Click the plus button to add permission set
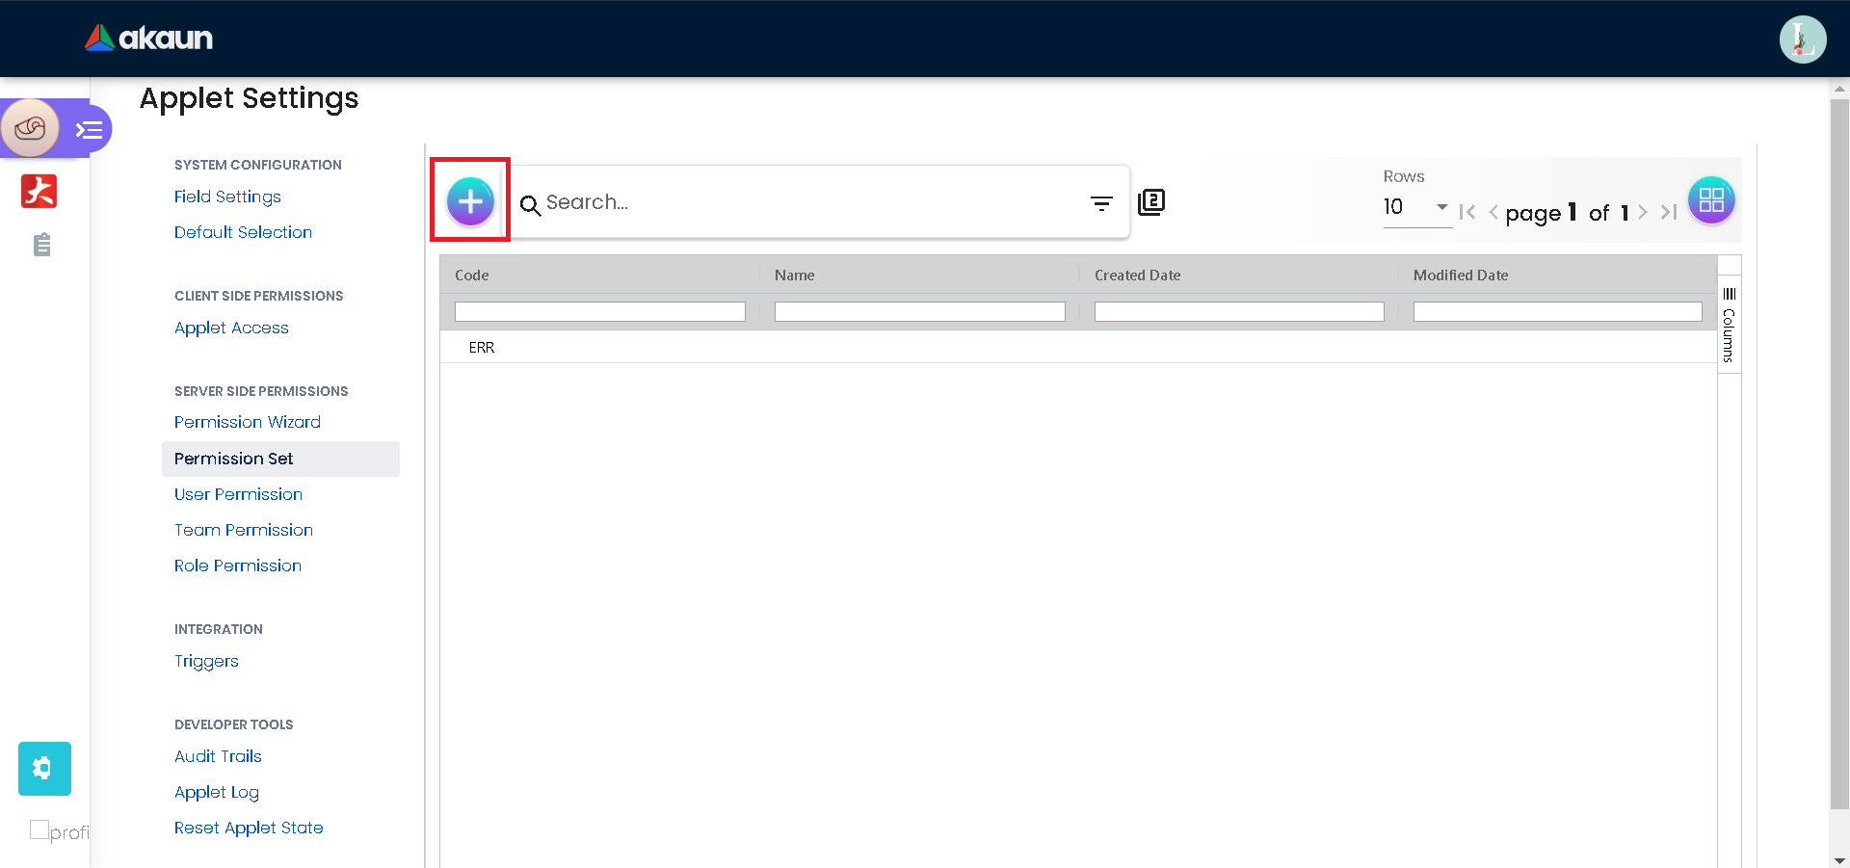 click(x=470, y=201)
